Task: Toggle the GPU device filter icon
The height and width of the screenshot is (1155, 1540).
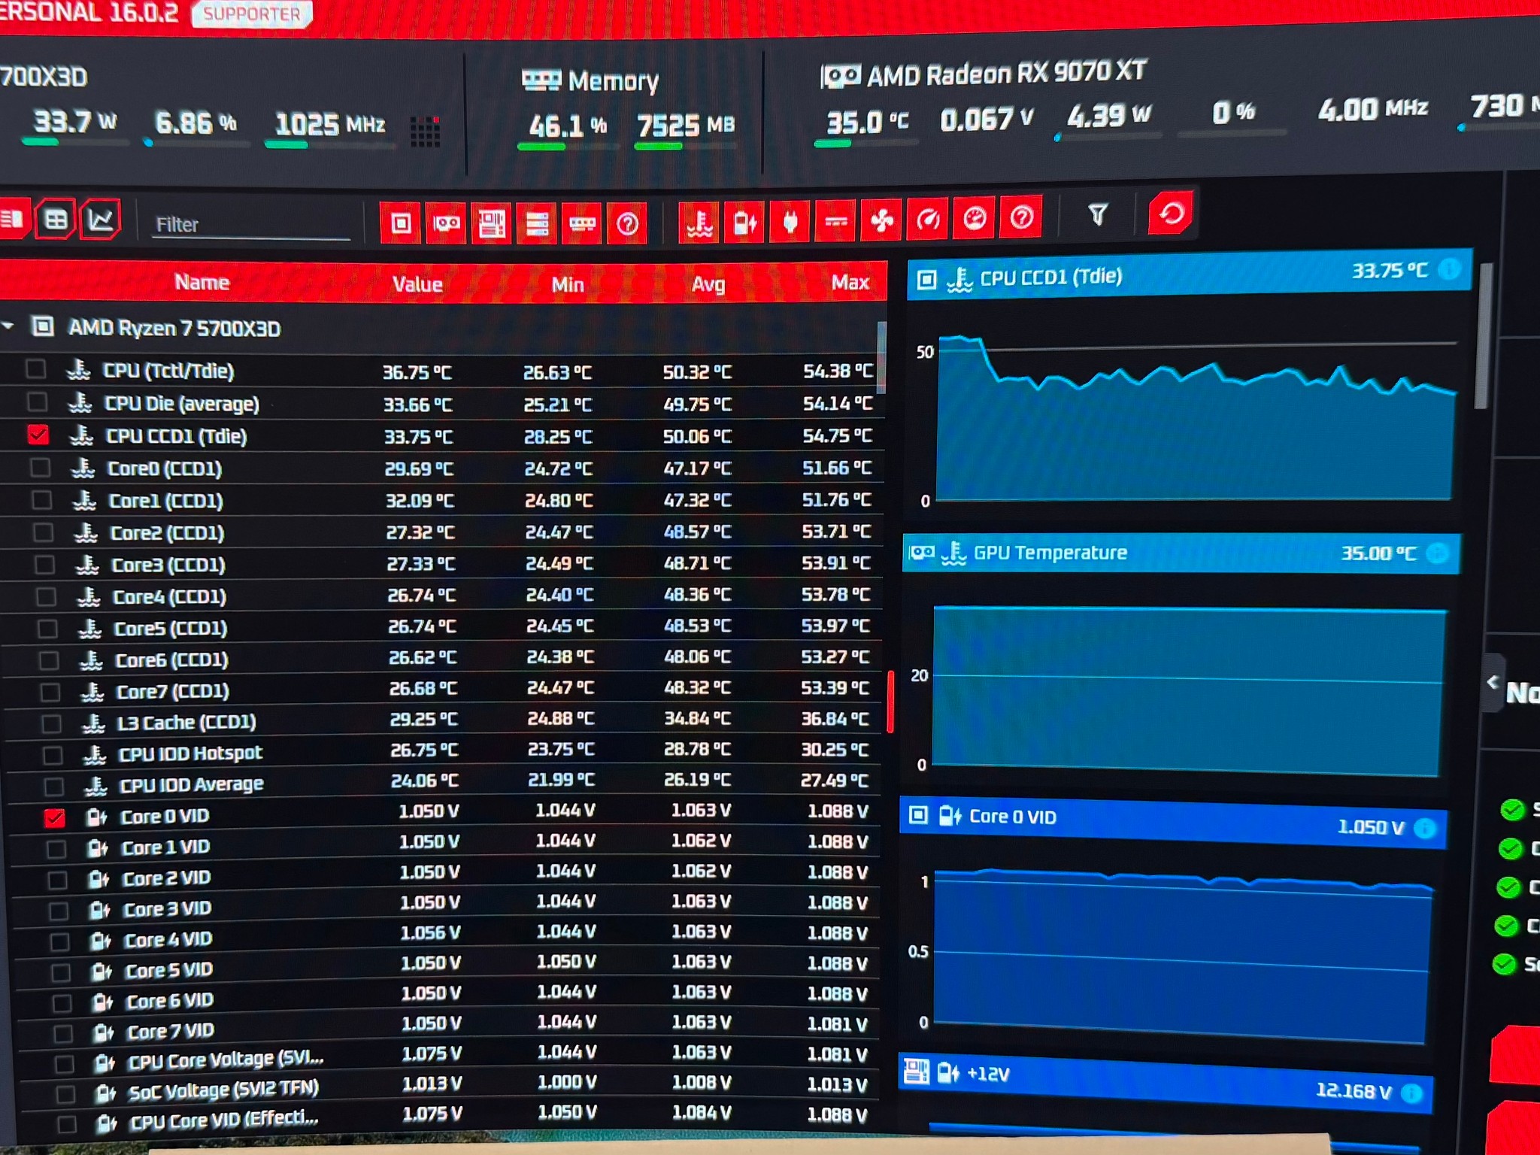Action: (446, 223)
